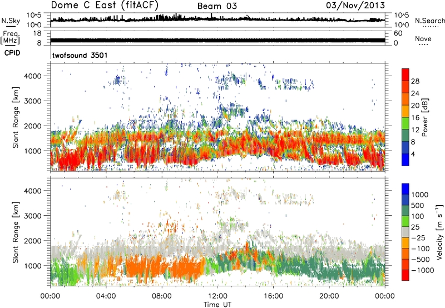Click the '3000' tick on the velocity panel

(x=32, y=216)
